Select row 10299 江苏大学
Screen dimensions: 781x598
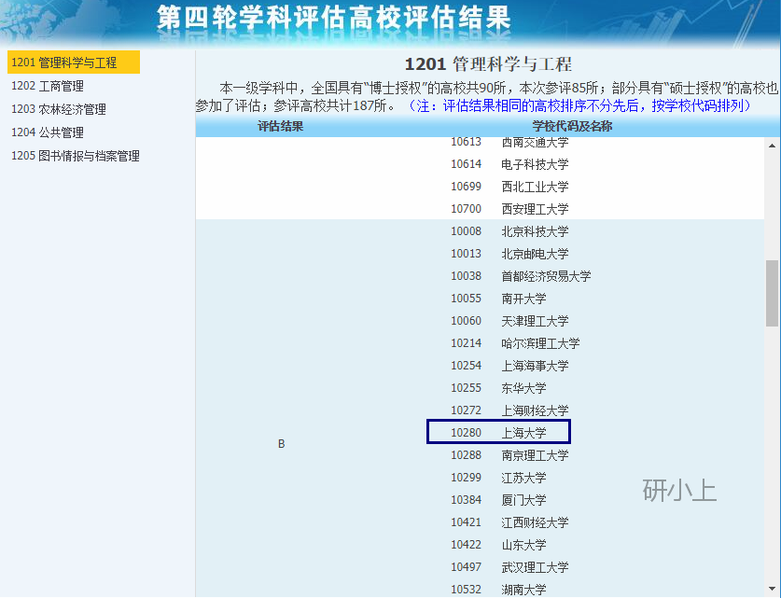click(x=498, y=478)
